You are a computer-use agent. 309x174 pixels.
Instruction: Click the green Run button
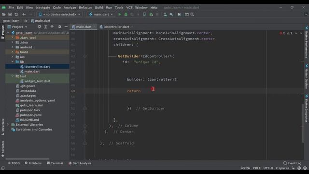(119, 14)
